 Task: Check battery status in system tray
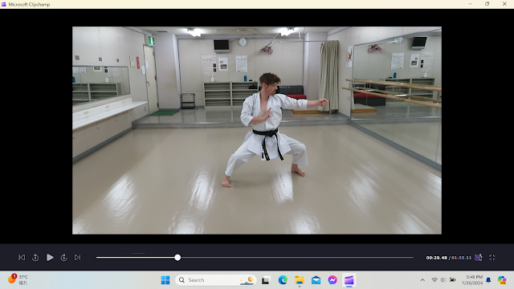pos(453,280)
